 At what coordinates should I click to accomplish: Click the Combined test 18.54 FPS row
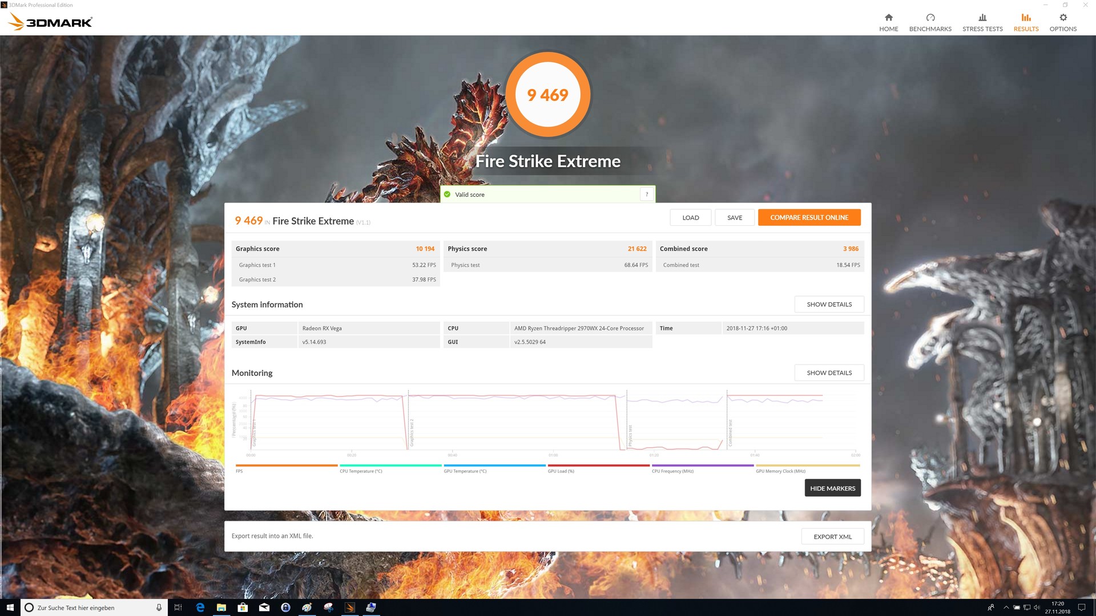point(760,265)
